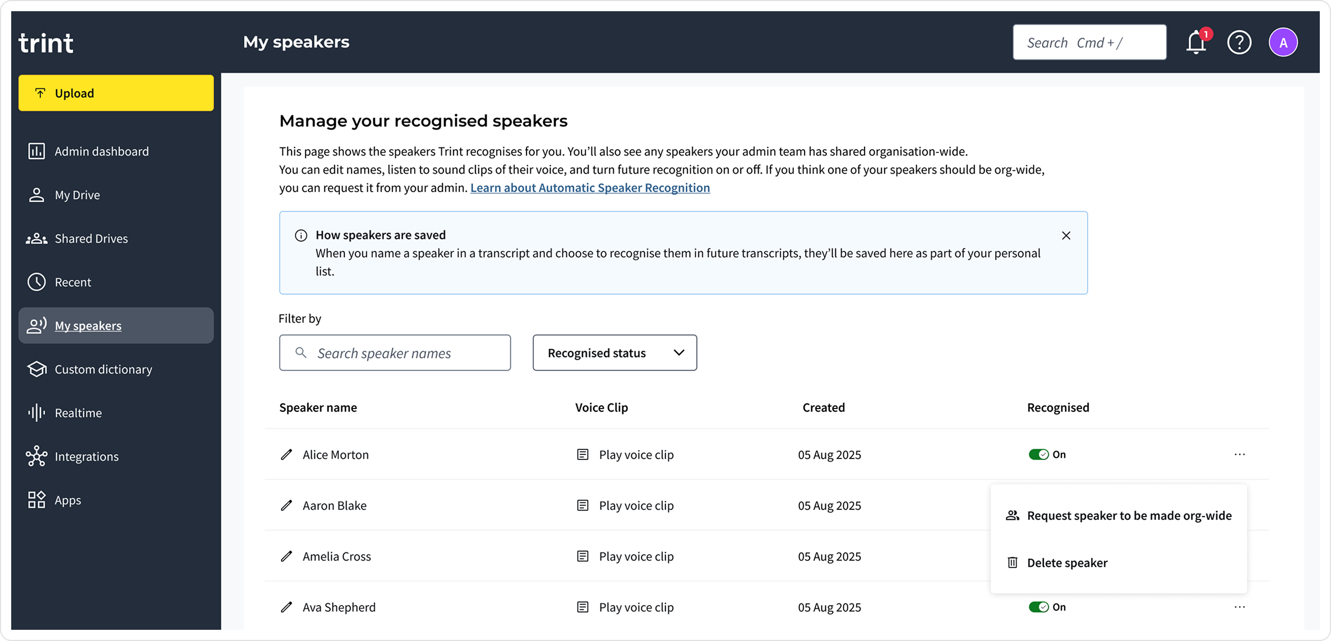Open the notifications bell icon
The image size is (1331, 641).
1196,43
